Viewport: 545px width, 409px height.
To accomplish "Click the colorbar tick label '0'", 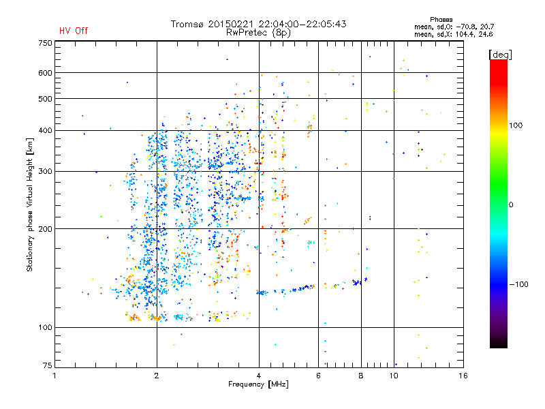I will tap(511, 205).
